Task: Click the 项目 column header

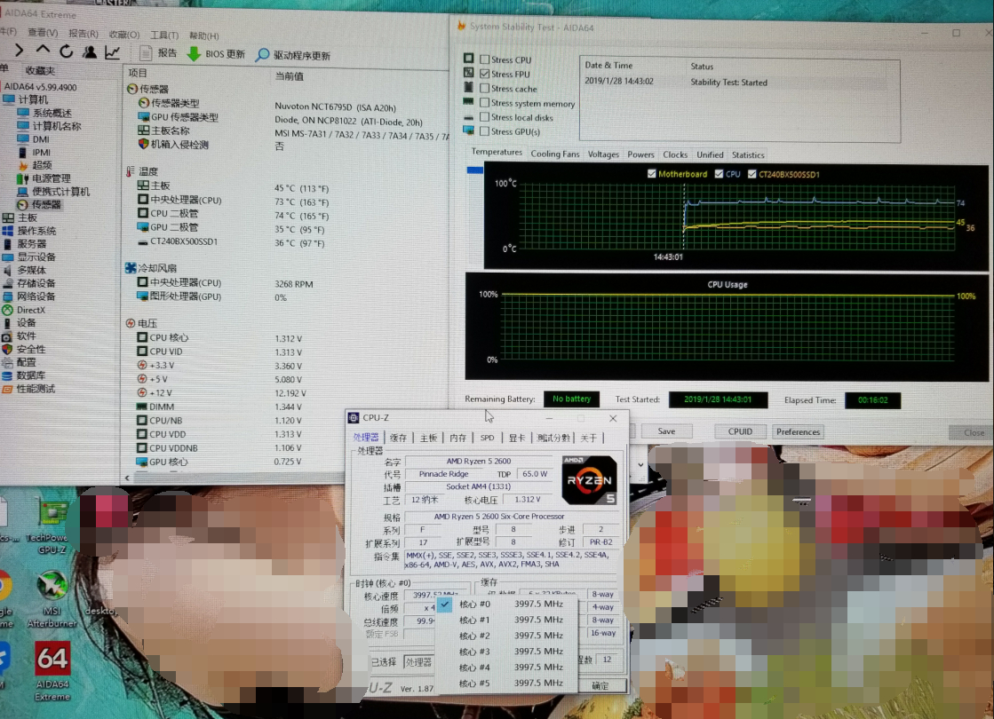Action: 137,73
